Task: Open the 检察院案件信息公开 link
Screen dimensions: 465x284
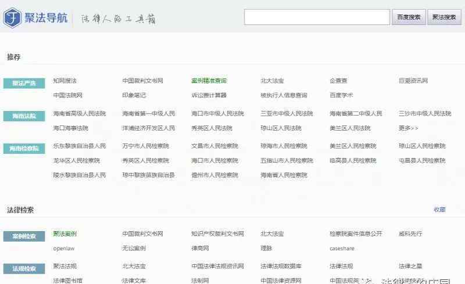Action: [x=356, y=233]
